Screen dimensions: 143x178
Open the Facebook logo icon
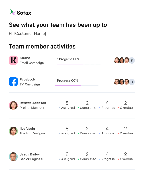[13, 82]
